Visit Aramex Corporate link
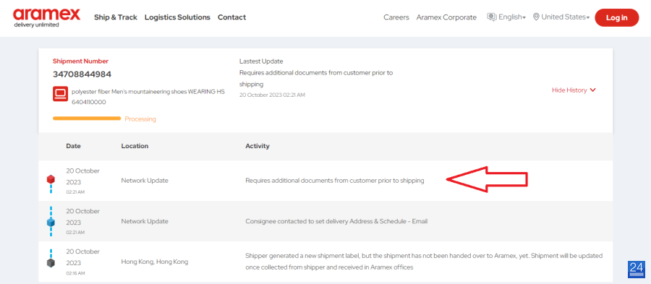Image resolution: width=651 pixels, height=284 pixels. click(x=446, y=17)
